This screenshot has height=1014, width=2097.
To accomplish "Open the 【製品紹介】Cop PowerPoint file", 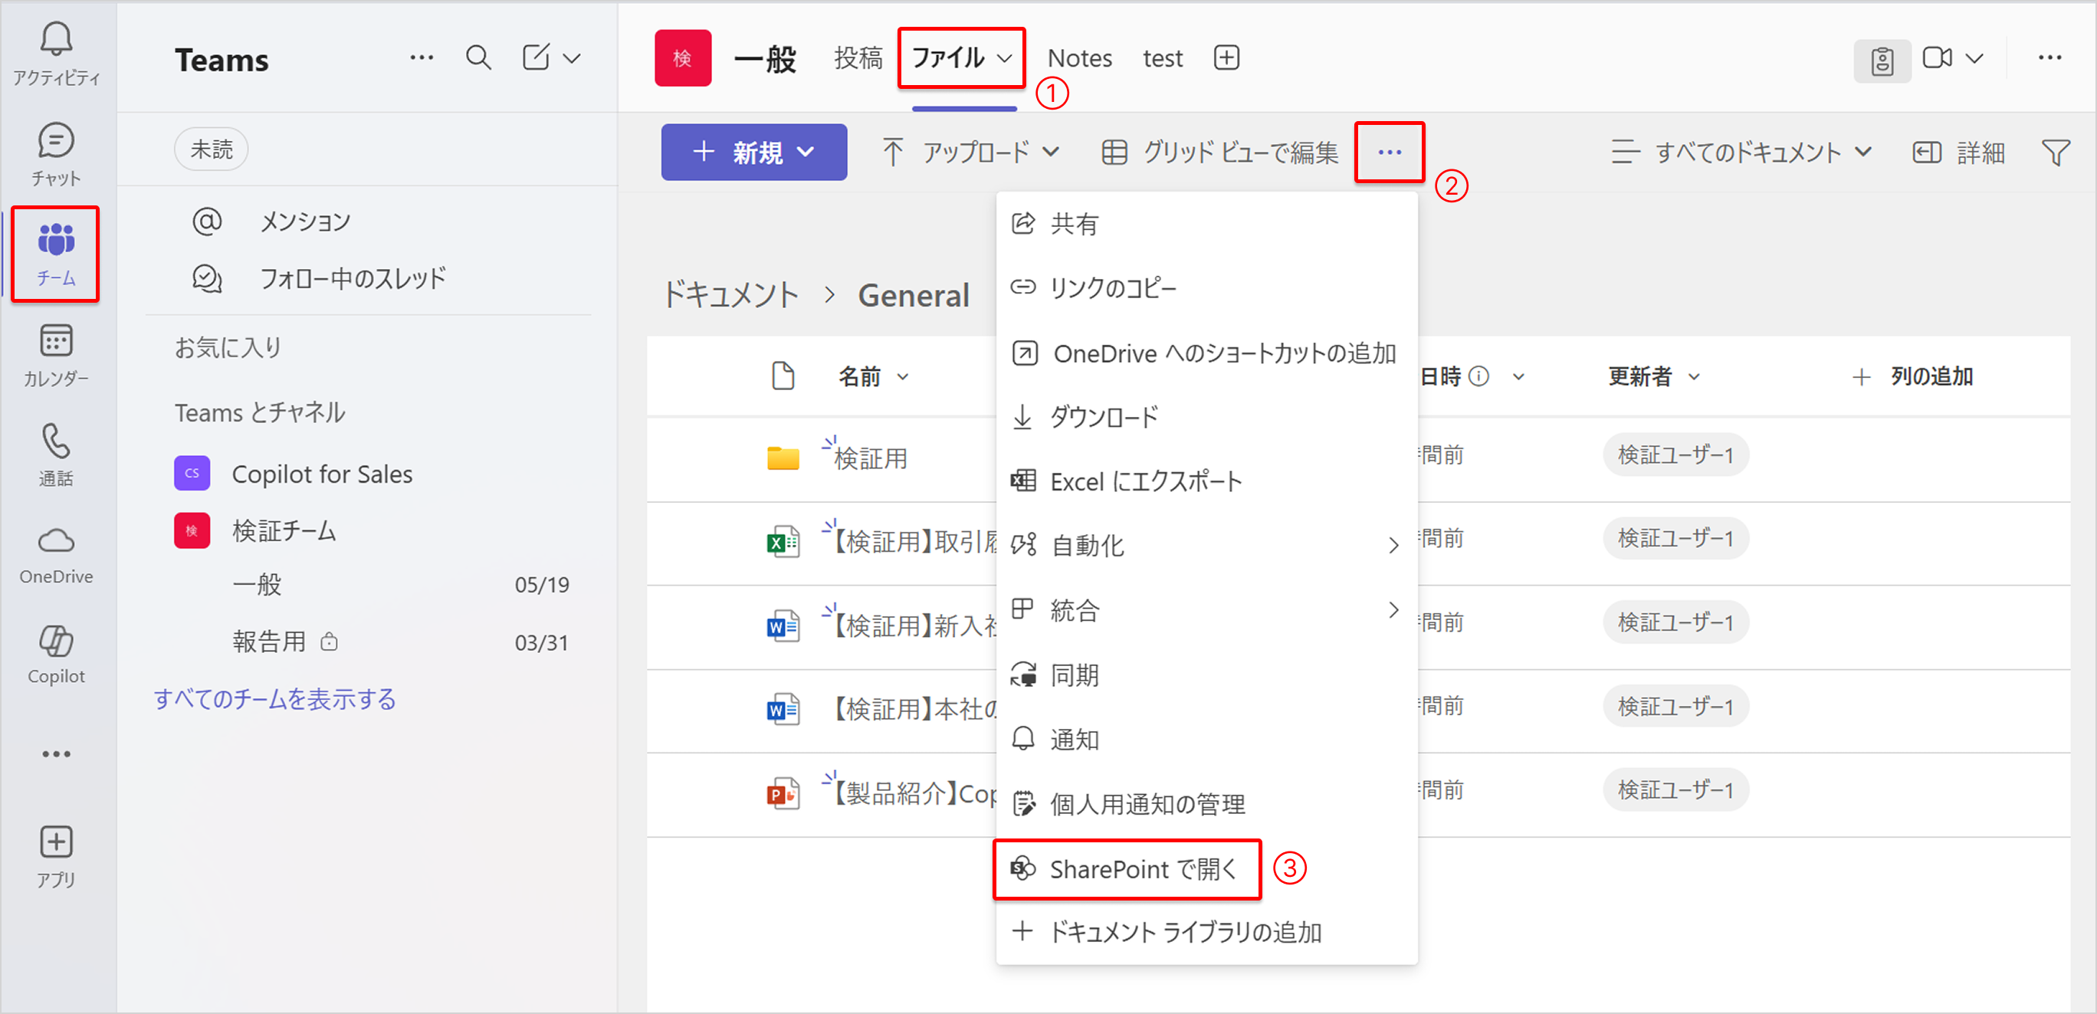I will tap(915, 792).
